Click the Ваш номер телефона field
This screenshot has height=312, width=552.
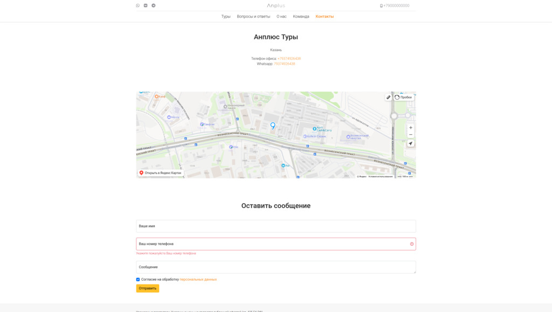tap(272, 244)
